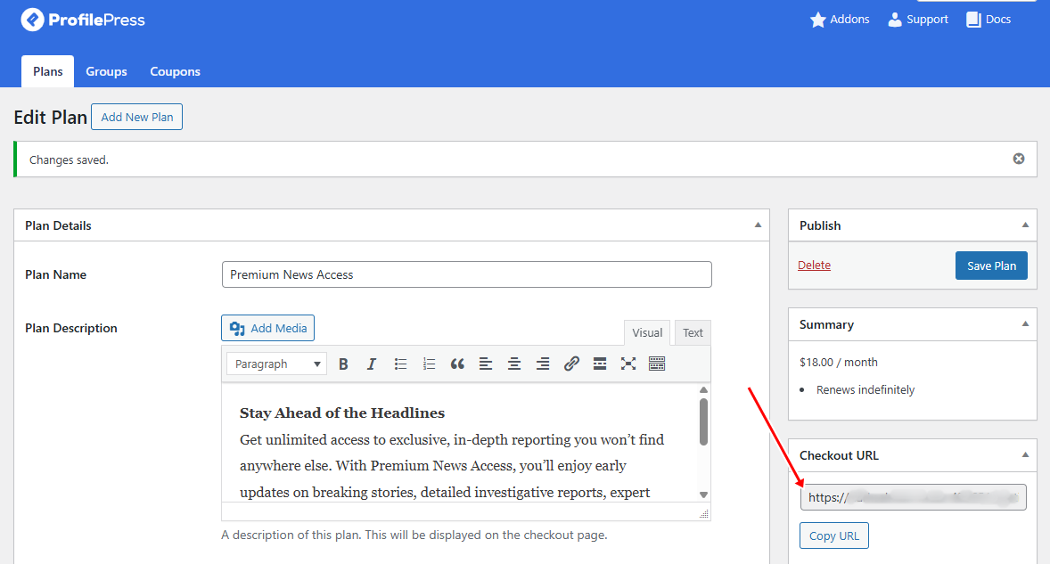Toggle bold formatting in the editor
1050x564 pixels.
tap(343, 364)
